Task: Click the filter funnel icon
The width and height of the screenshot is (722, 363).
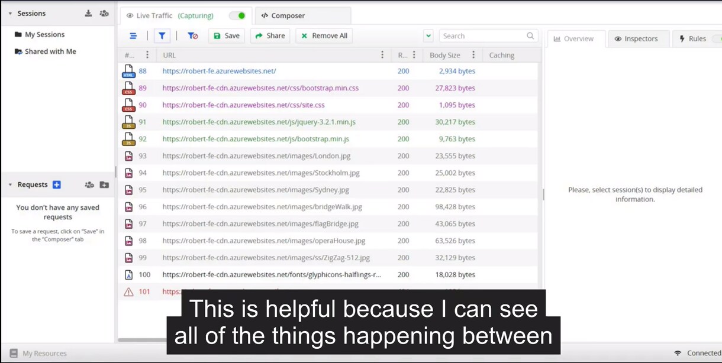Action: coord(162,36)
